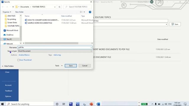
Task: Open Cortana circle icon on taskbar
Action: point(57,104)
